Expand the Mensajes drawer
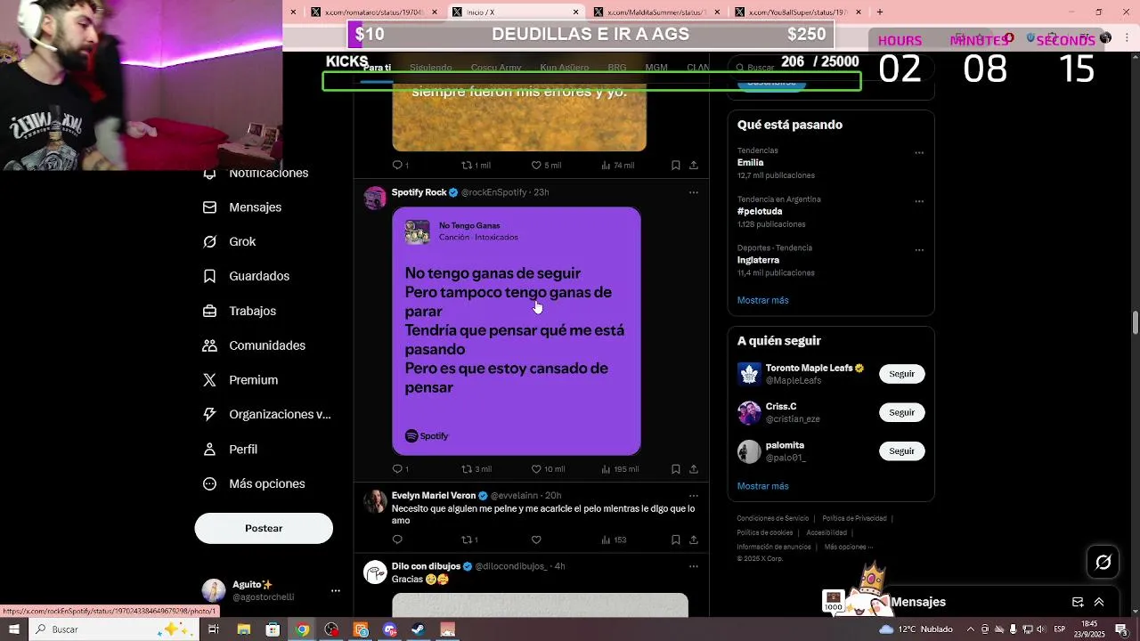 point(1099,602)
